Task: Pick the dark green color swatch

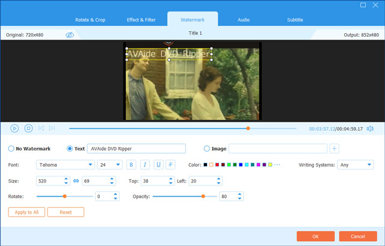Action: (x=235, y=165)
